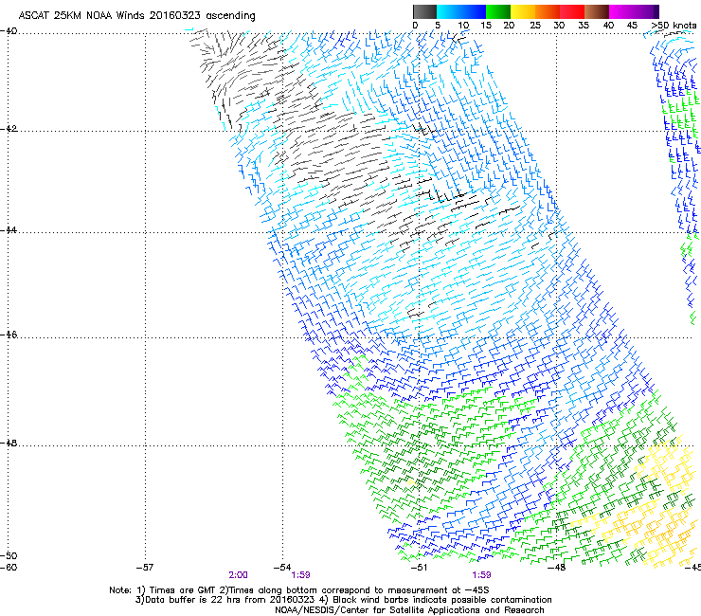Image resolution: width=701 pixels, height=616 pixels.
Task: Click the -42 latitude axis label
Action: 9,129
